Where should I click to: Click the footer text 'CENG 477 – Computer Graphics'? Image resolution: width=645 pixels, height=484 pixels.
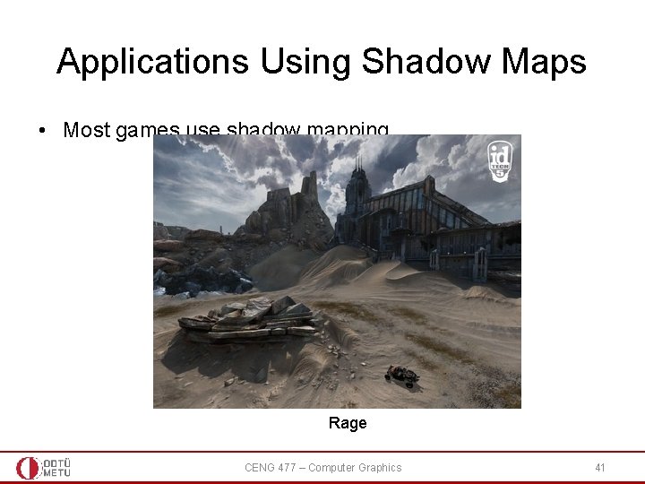click(322, 468)
